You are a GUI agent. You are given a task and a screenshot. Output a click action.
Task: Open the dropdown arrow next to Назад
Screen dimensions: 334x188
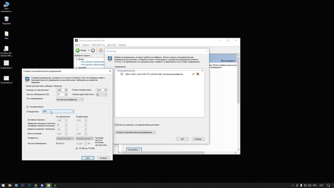(89, 50)
